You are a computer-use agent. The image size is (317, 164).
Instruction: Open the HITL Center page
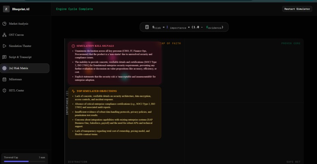25,90
